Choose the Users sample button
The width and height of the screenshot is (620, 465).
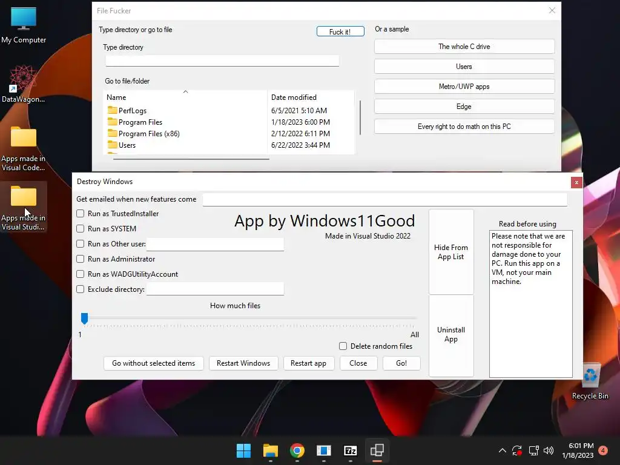464,67
